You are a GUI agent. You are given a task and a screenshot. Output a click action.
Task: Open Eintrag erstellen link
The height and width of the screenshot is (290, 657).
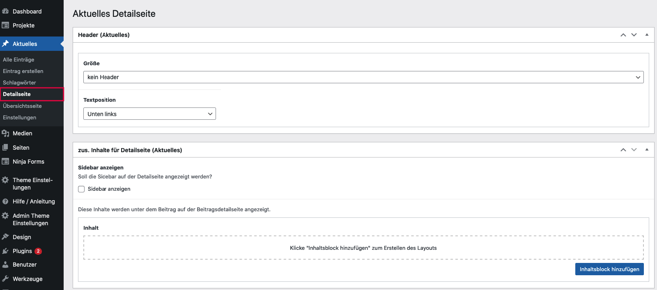(x=23, y=71)
